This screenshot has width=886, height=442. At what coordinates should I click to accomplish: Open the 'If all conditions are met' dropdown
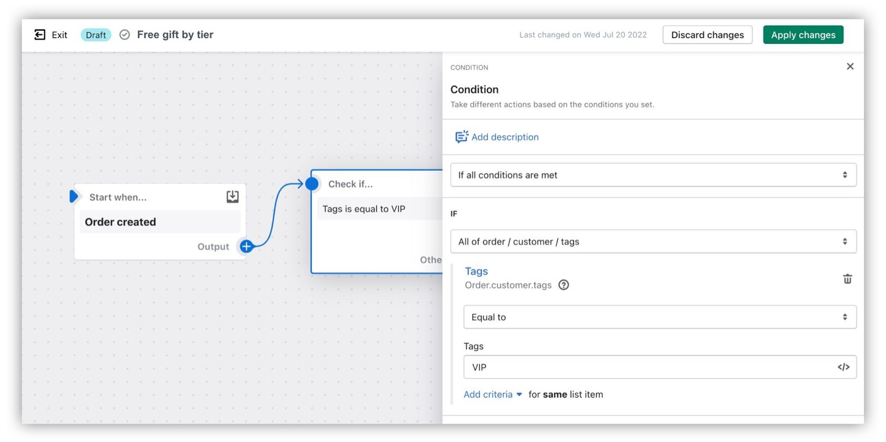[653, 175]
